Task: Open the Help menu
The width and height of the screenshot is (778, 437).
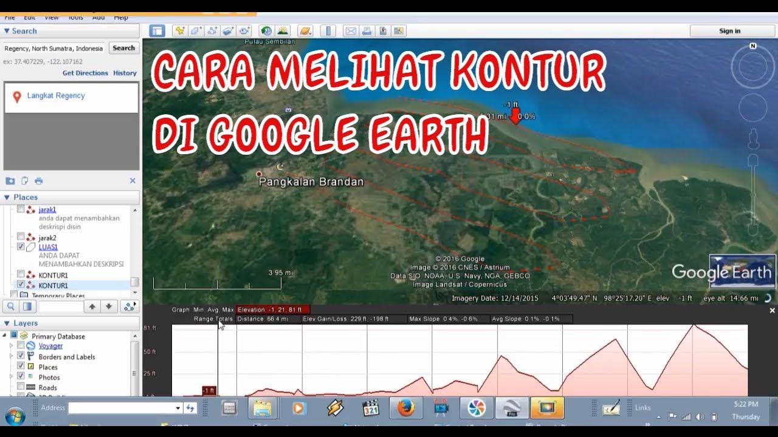Action: pos(121,18)
